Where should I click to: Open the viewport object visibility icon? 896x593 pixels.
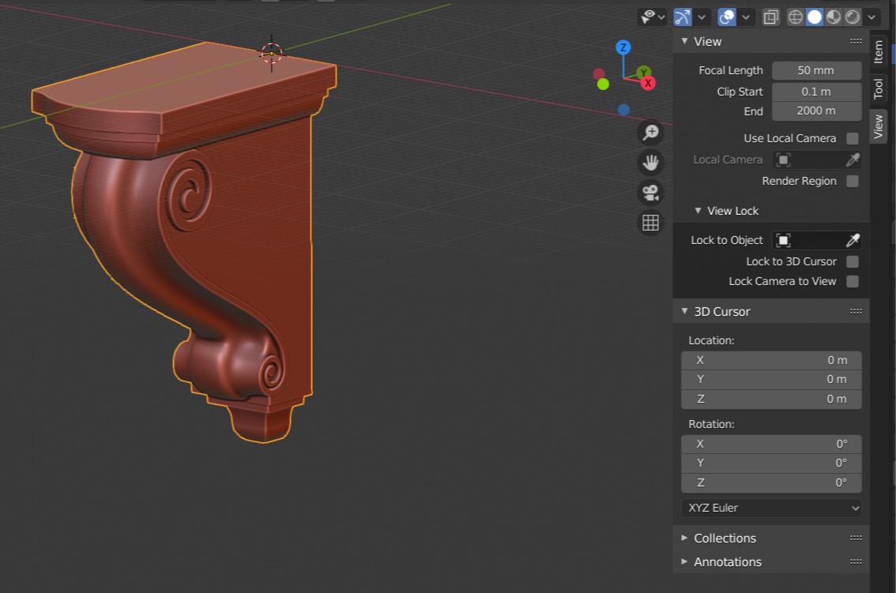(652, 17)
